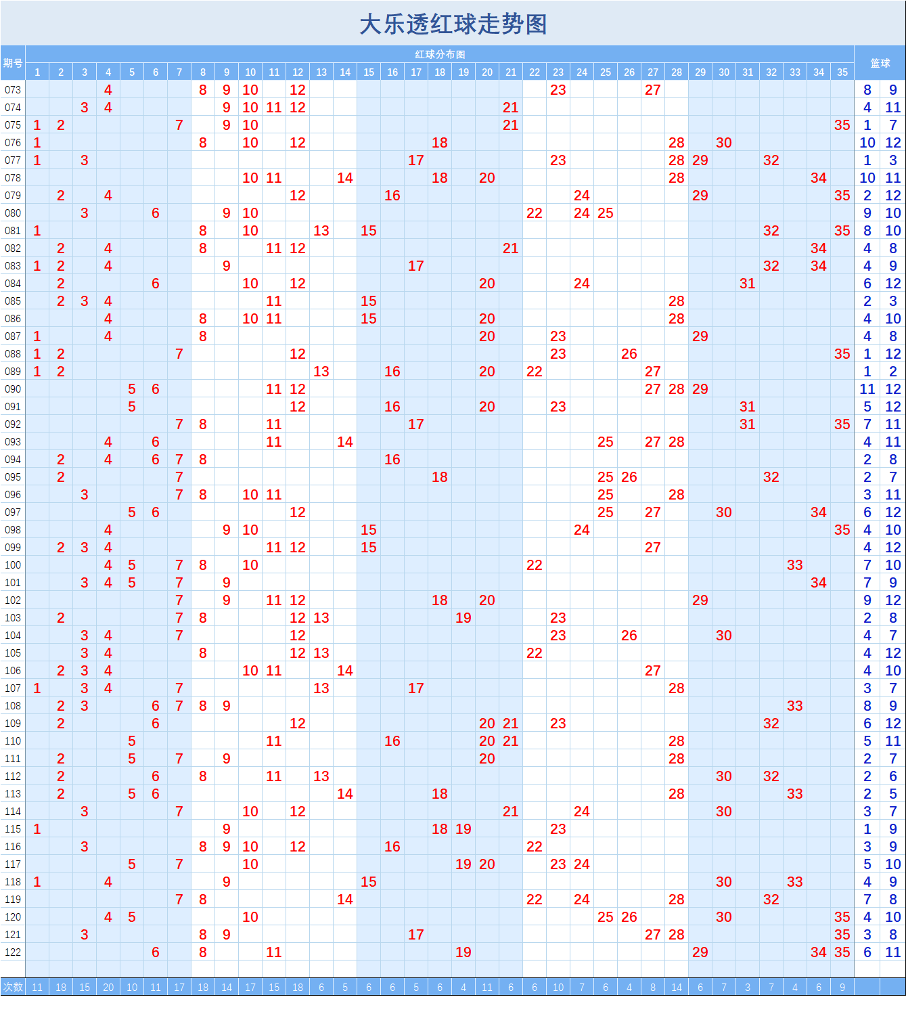Select red number 35 in row 075
The height and width of the screenshot is (1016, 906).
pos(842,125)
